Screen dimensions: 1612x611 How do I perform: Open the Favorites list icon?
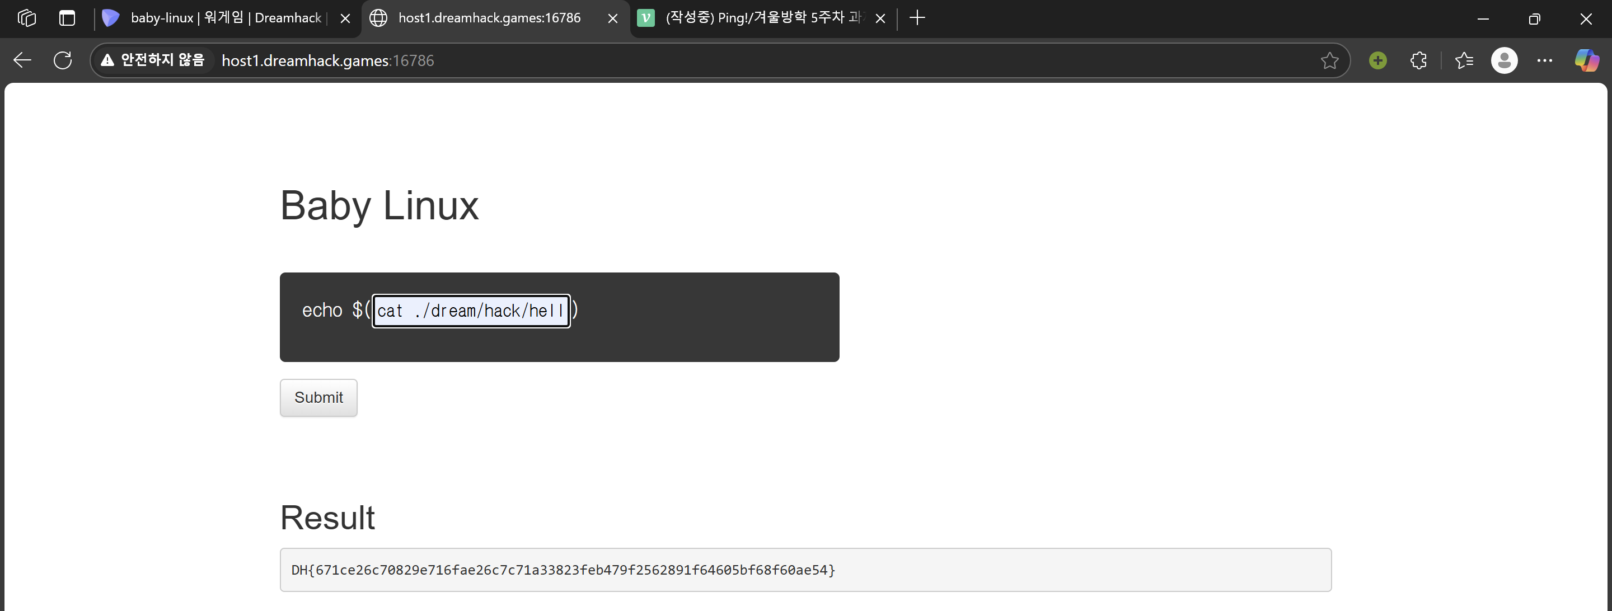click(1464, 60)
